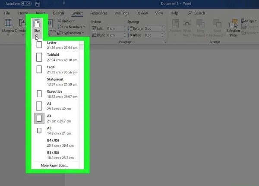Image resolution: width=259 pixels, height=186 pixels.
Task: Click More Paper Sizes option
Action: 54,165
